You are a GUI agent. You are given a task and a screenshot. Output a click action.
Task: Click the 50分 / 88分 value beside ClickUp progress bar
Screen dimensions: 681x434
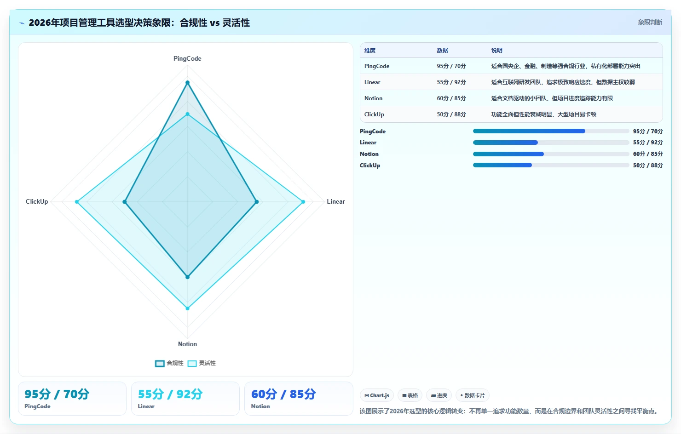pyautogui.click(x=648, y=166)
